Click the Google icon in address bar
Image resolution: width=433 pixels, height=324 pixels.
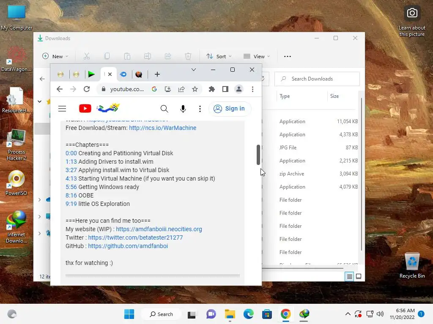[154, 89]
